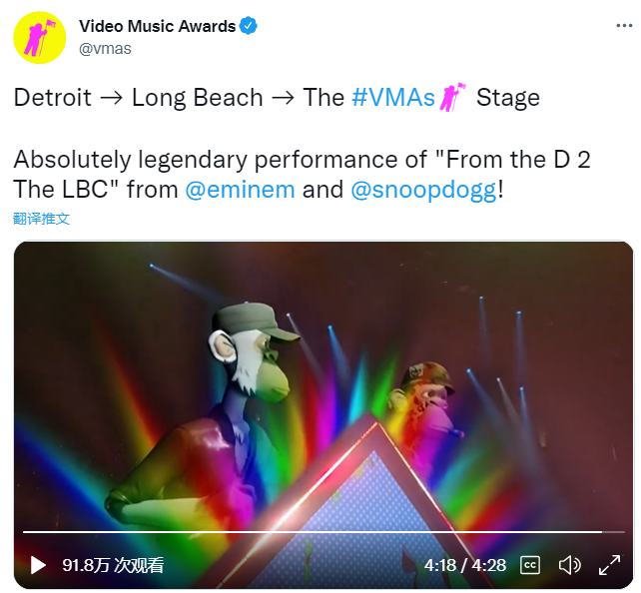Click the pink moonperson emoji after #VMAs
Viewport: 641px width, 593px height.
[452, 97]
